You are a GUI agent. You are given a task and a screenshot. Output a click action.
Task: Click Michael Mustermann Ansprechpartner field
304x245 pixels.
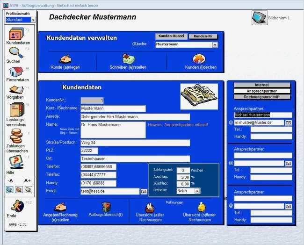click(263, 115)
